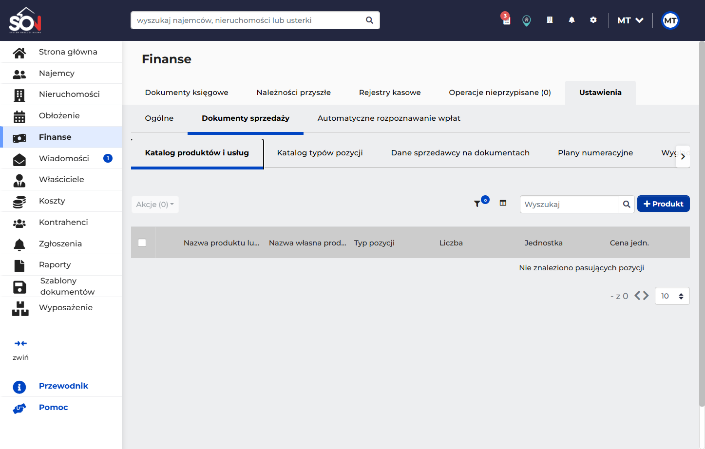Switch to Operacje nieprzypisane (0) tab

tap(500, 93)
